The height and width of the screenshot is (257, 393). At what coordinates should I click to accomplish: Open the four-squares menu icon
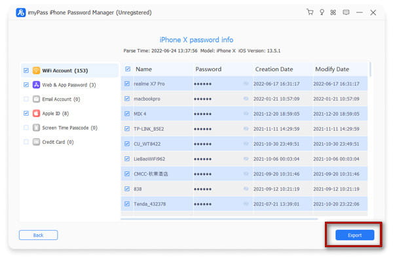(333, 12)
